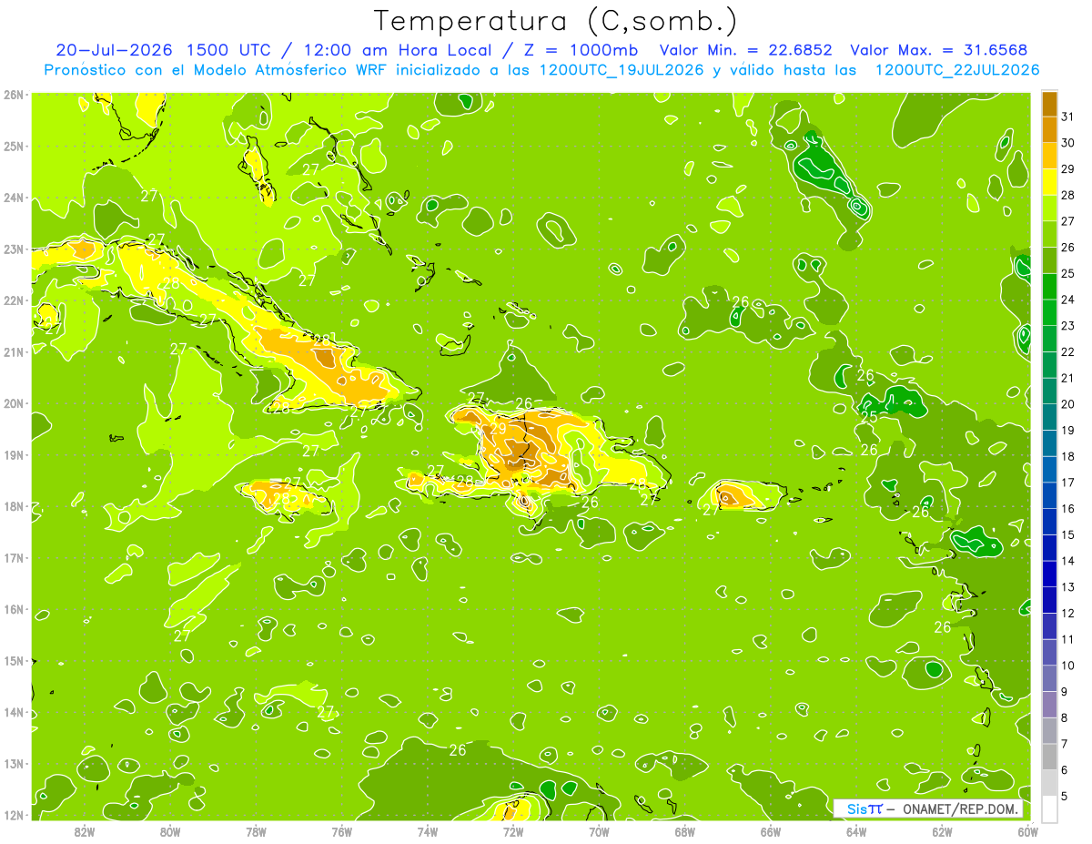Click the 13N latitude axis label

coord(14,763)
